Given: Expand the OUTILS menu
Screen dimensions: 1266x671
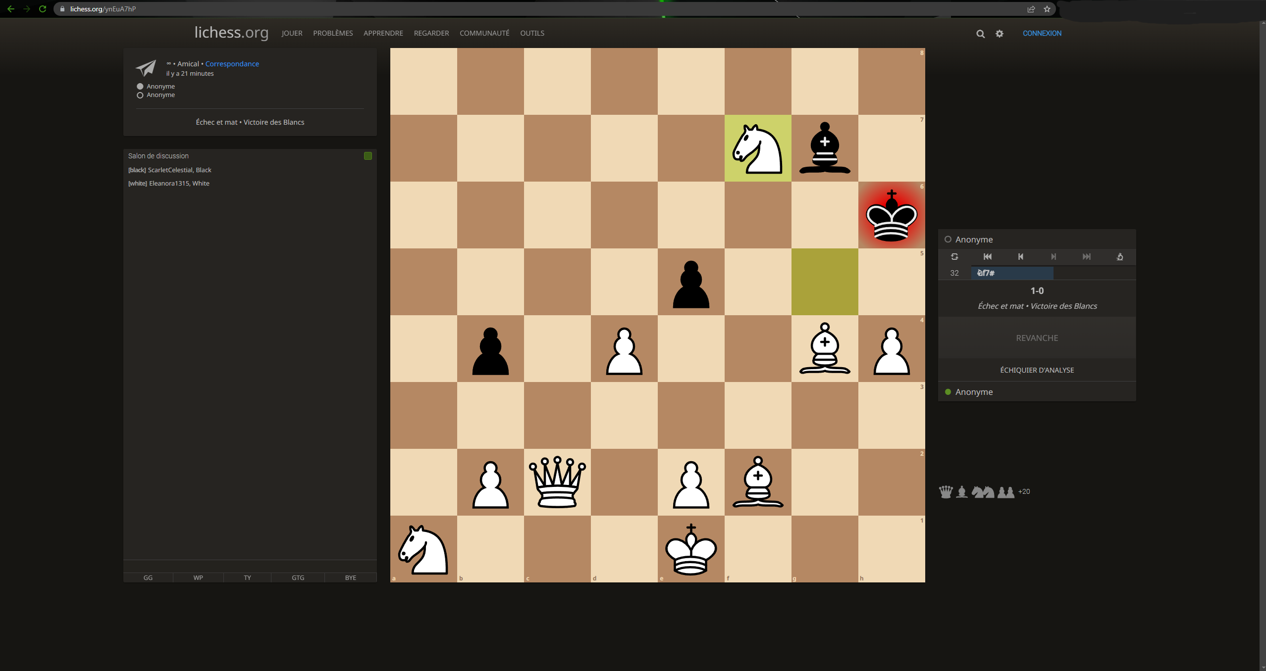Looking at the screenshot, I should [x=532, y=33].
